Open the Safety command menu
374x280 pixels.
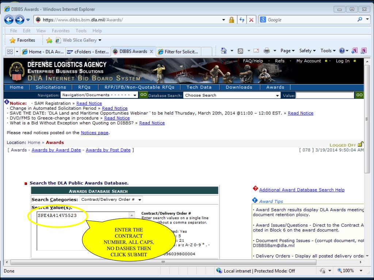307,50
